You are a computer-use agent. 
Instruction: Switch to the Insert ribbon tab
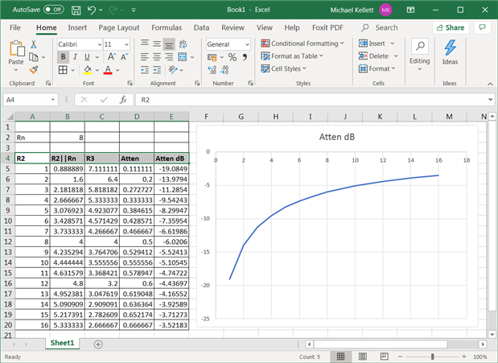point(77,27)
